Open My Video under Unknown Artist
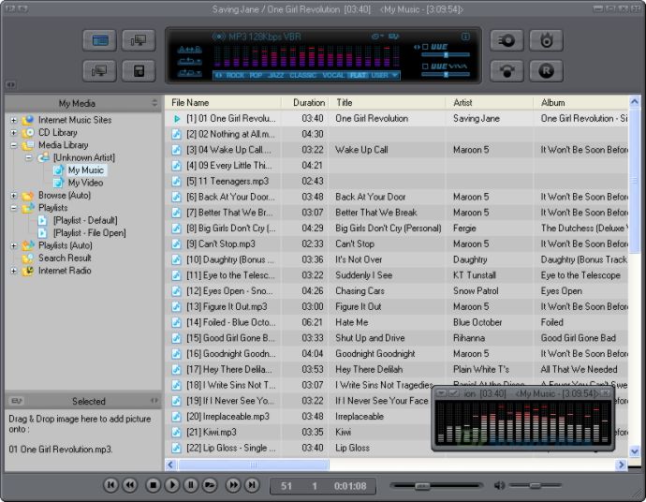This screenshot has height=502, width=646. pyautogui.click(x=86, y=183)
